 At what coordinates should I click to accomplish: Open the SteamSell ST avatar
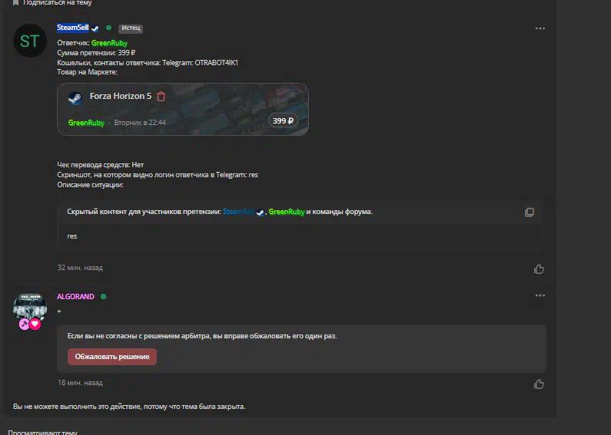coord(30,41)
